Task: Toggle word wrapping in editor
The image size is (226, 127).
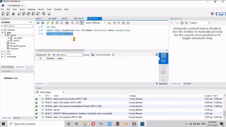Action: click(128, 23)
